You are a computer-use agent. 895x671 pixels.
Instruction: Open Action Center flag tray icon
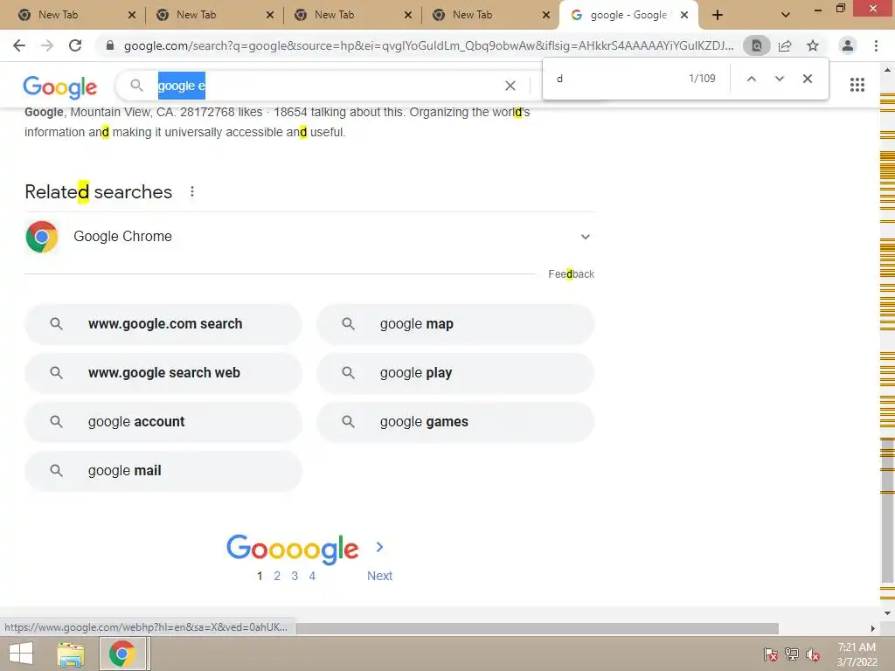pyautogui.click(x=771, y=654)
